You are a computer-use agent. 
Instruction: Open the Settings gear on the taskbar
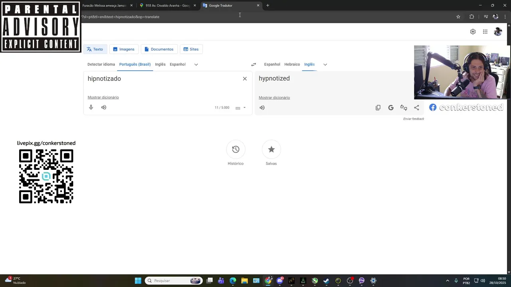point(373,281)
